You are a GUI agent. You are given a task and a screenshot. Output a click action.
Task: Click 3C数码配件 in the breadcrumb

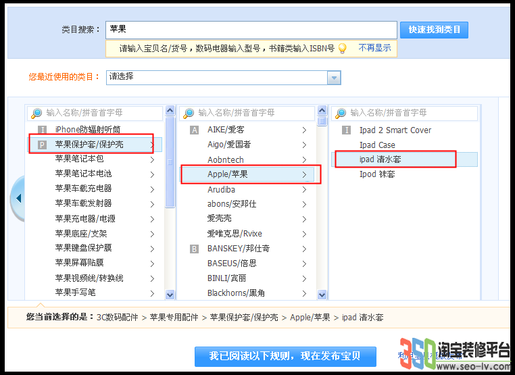[117, 317]
